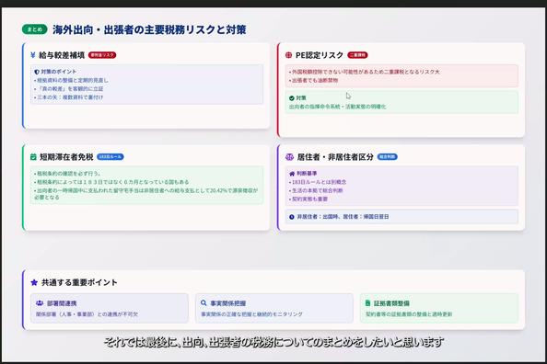Screen dimensions: 547x364
Task: Click the green checkmark icon beside 対策
Action: point(292,98)
